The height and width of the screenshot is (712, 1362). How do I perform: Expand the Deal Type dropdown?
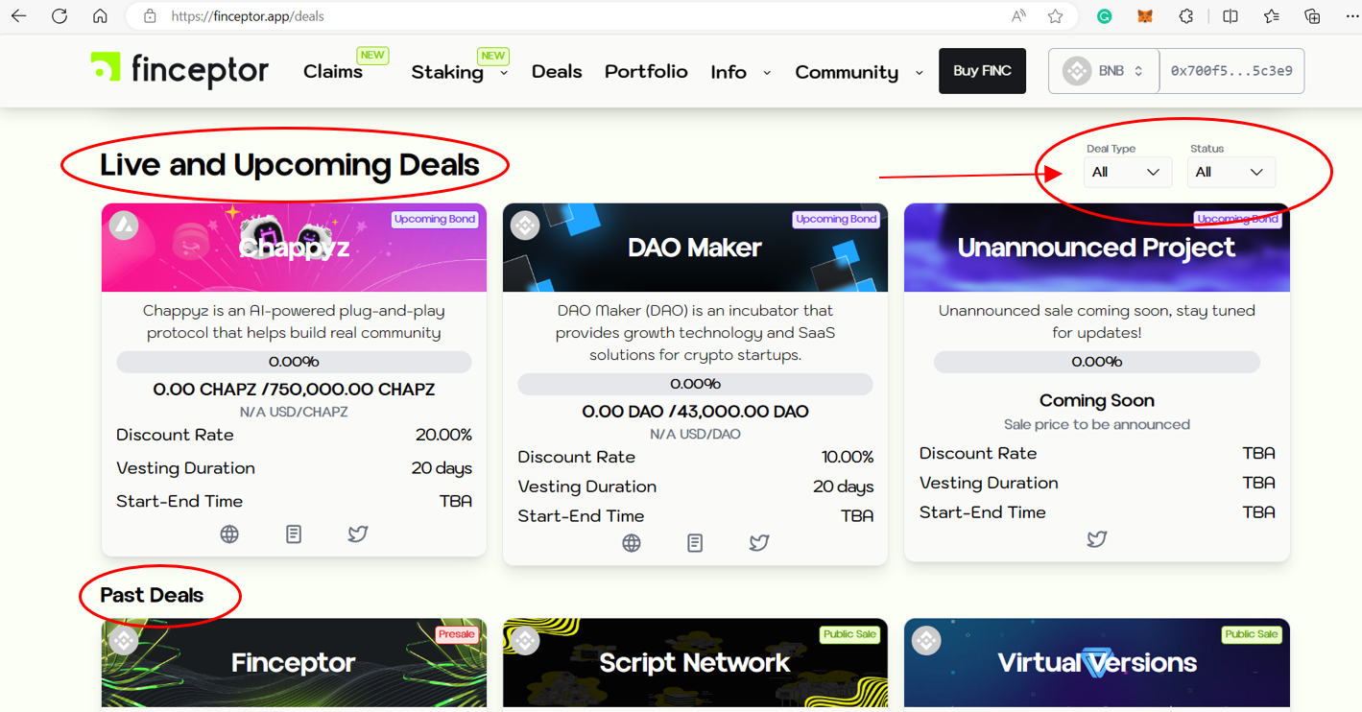click(x=1127, y=173)
